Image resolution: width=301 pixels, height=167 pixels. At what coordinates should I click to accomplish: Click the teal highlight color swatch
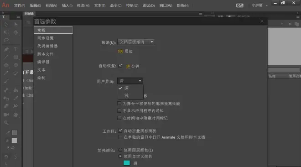127,163
